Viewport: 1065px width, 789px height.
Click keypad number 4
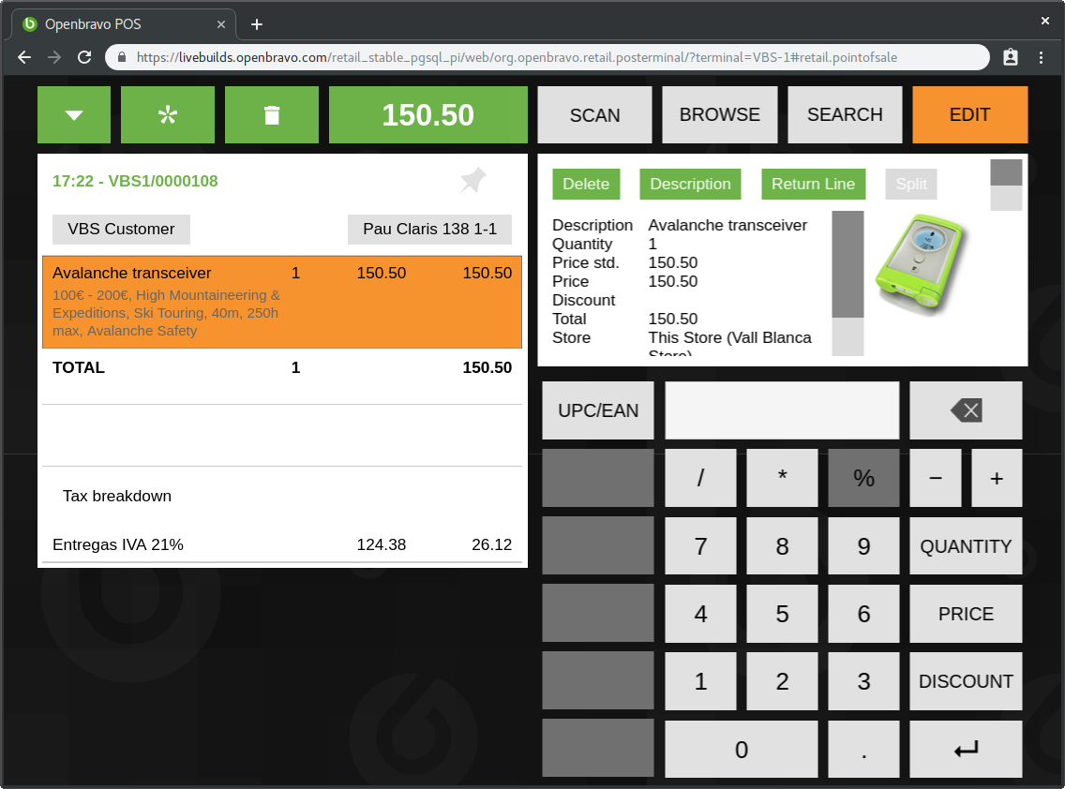coord(700,614)
